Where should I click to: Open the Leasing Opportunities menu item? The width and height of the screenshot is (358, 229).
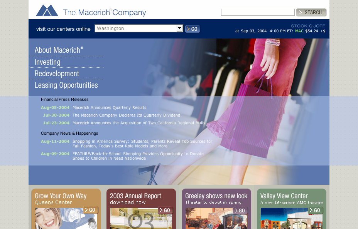66,85
